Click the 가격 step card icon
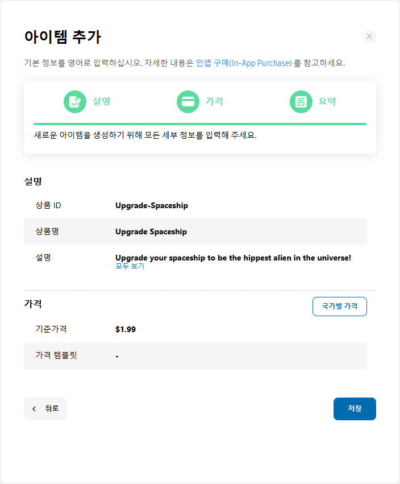This screenshot has width=400, height=484. coord(188,102)
